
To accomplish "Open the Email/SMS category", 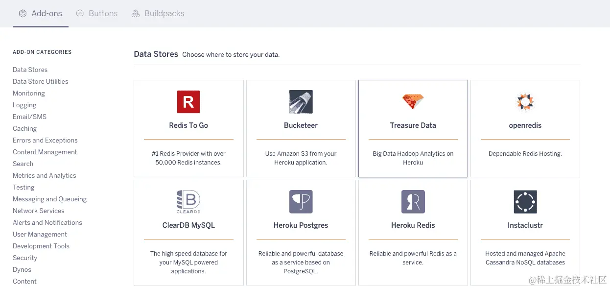I will click(x=29, y=117).
